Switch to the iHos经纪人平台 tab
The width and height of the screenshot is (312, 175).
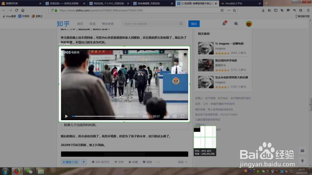(241, 3)
